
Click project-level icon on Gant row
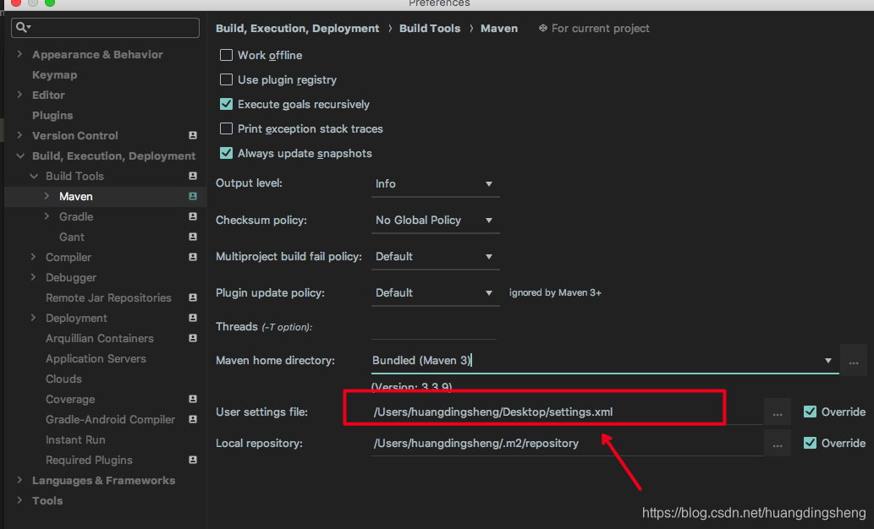[193, 237]
